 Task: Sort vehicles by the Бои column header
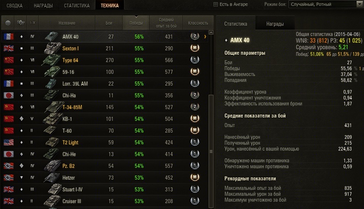(109, 23)
